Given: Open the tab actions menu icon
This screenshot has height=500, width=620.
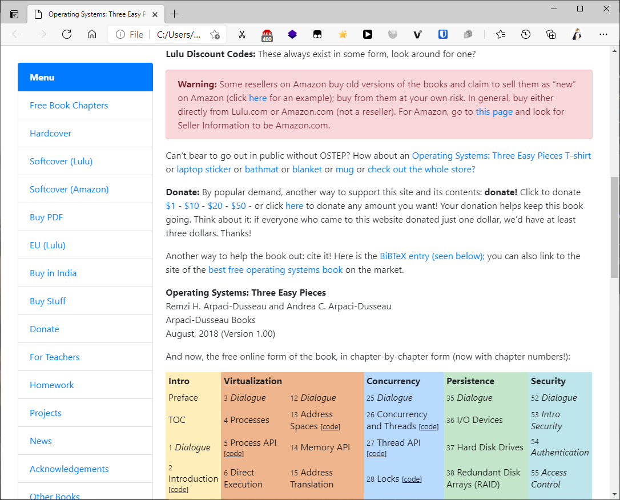Looking at the screenshot, I should (x=14, y=14).
